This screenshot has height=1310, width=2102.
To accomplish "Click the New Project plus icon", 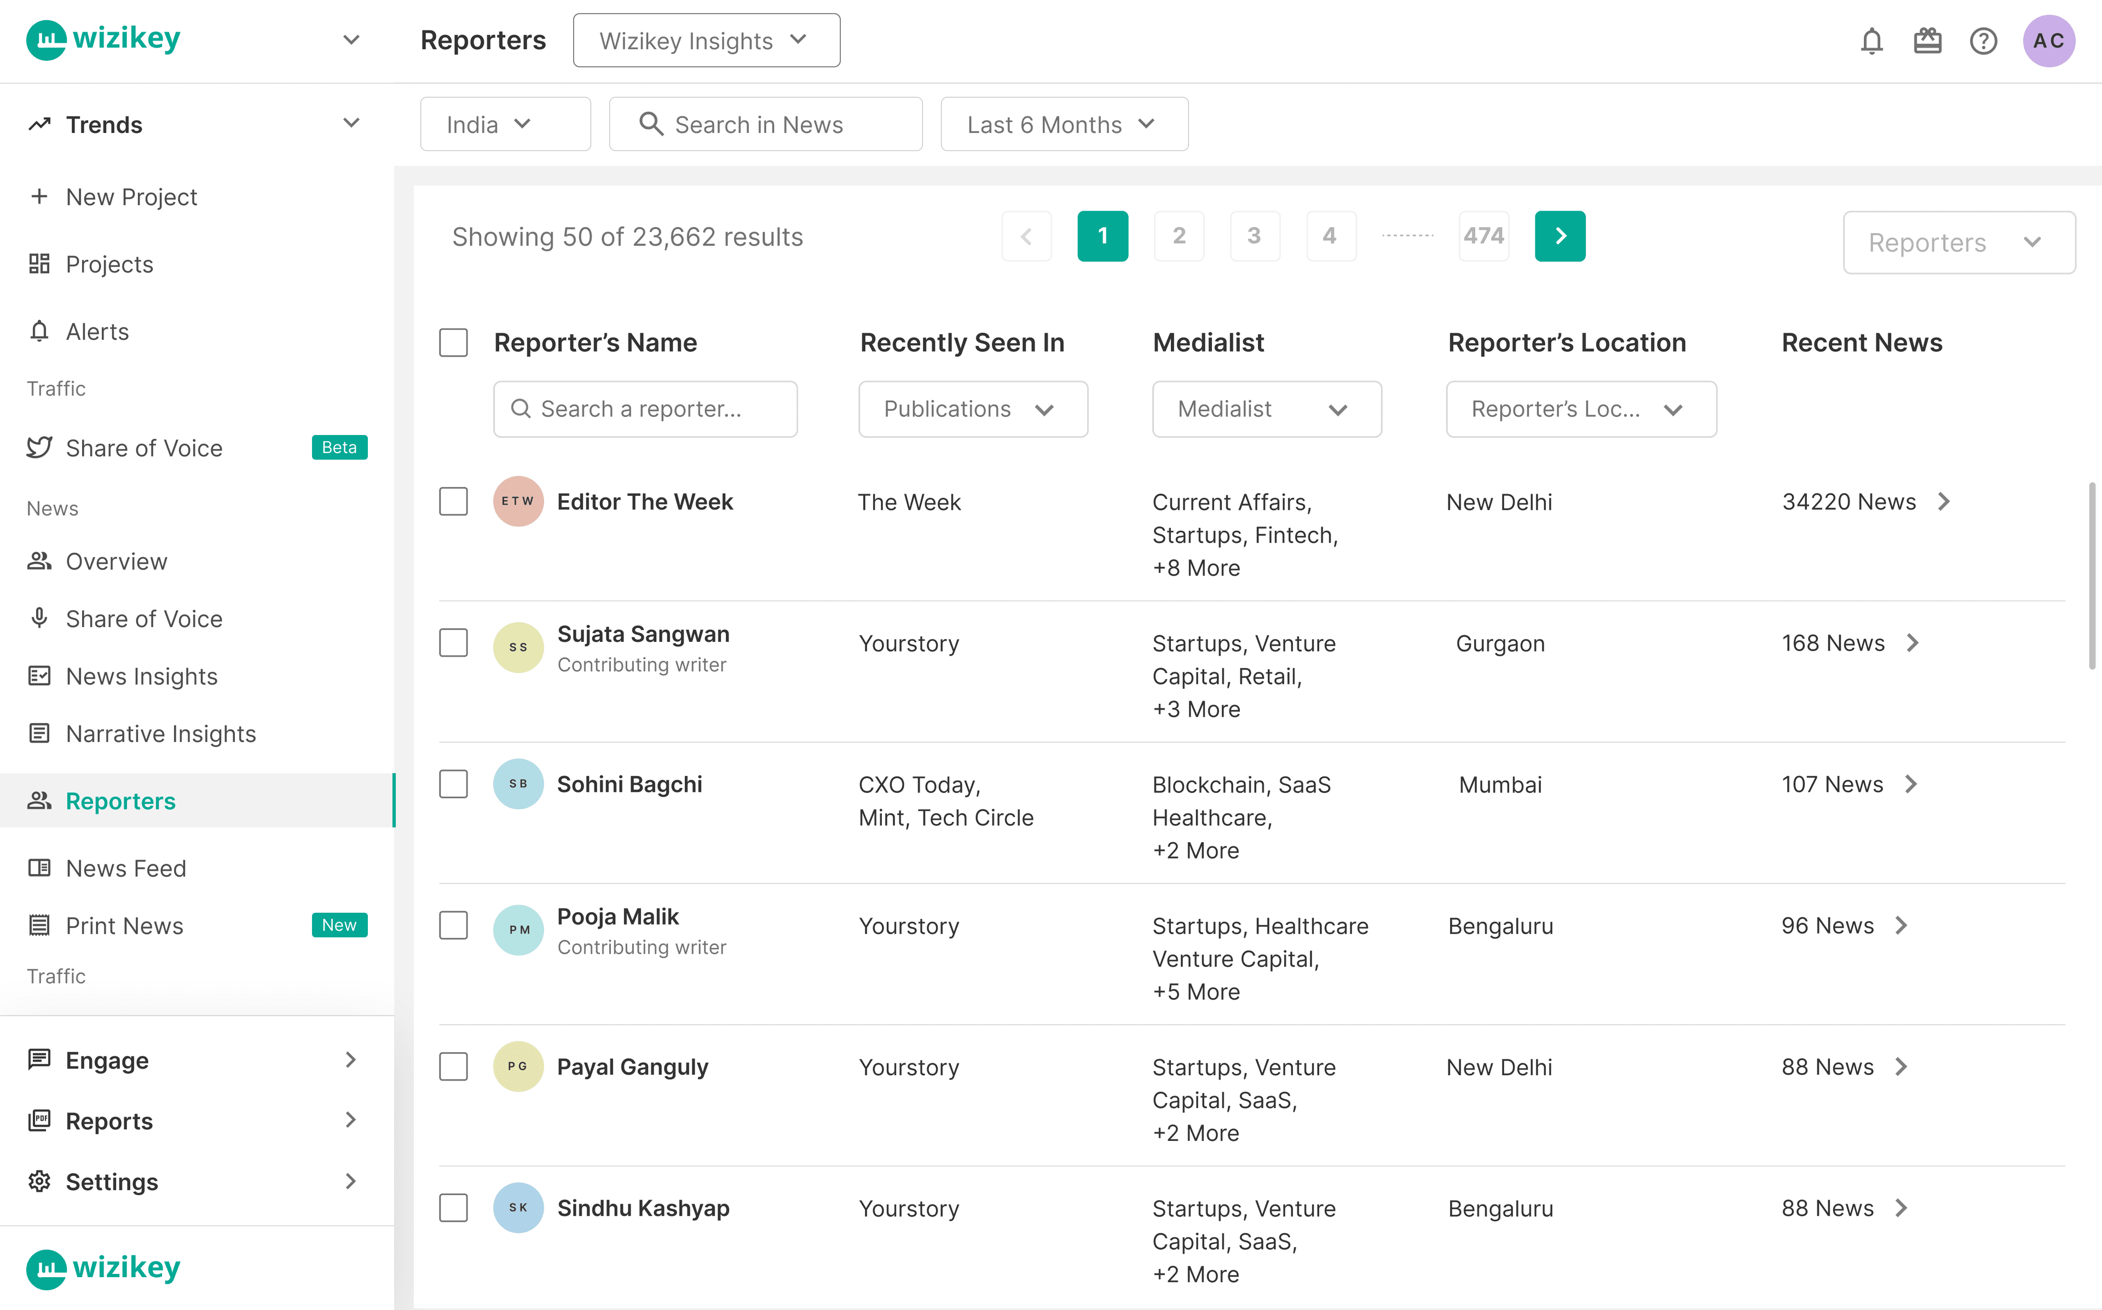I will (39, 196).
